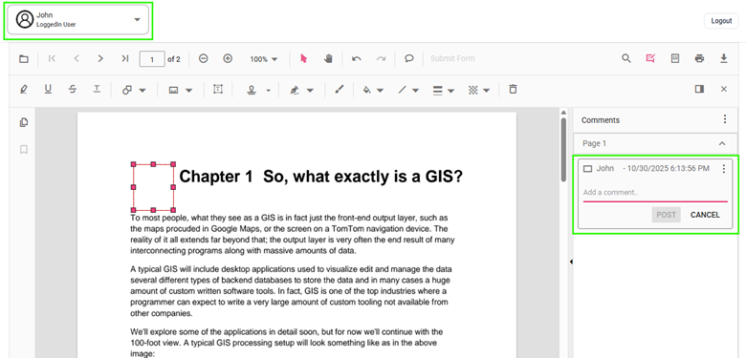Select the underline annotation tool
746x358 pixels.
(48, 90)
